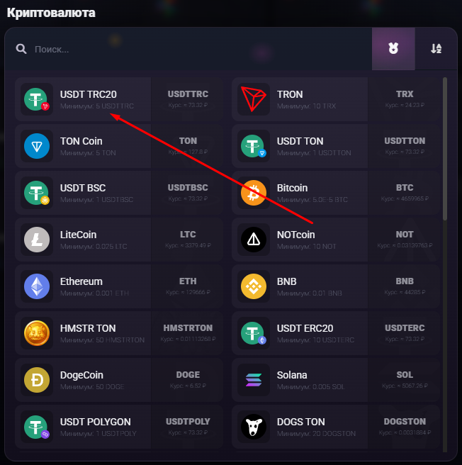This screenshot has height=465, width=462.
Task: Select the USDT ERC20 option
Action: coord(335,333)
